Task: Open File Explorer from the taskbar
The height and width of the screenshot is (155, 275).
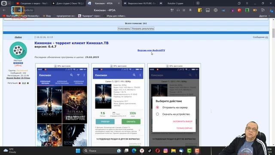Action: pos(173,151)
